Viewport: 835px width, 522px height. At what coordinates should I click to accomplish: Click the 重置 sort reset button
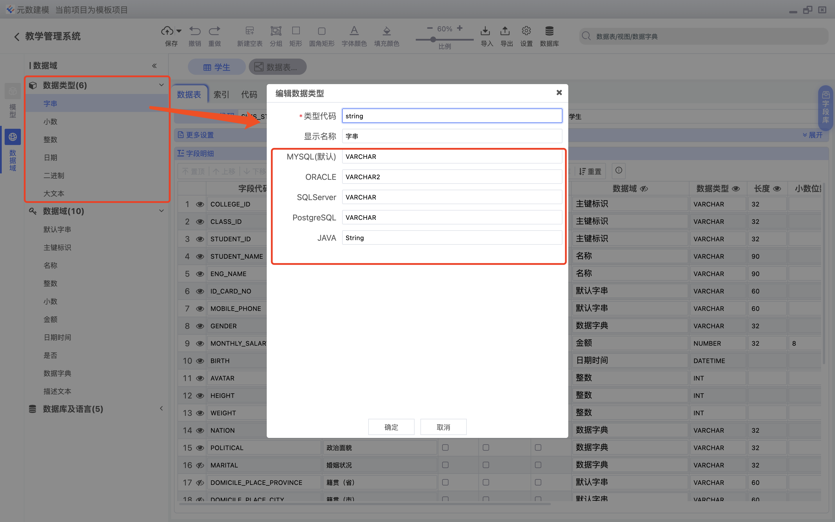[x=590, y=171]
